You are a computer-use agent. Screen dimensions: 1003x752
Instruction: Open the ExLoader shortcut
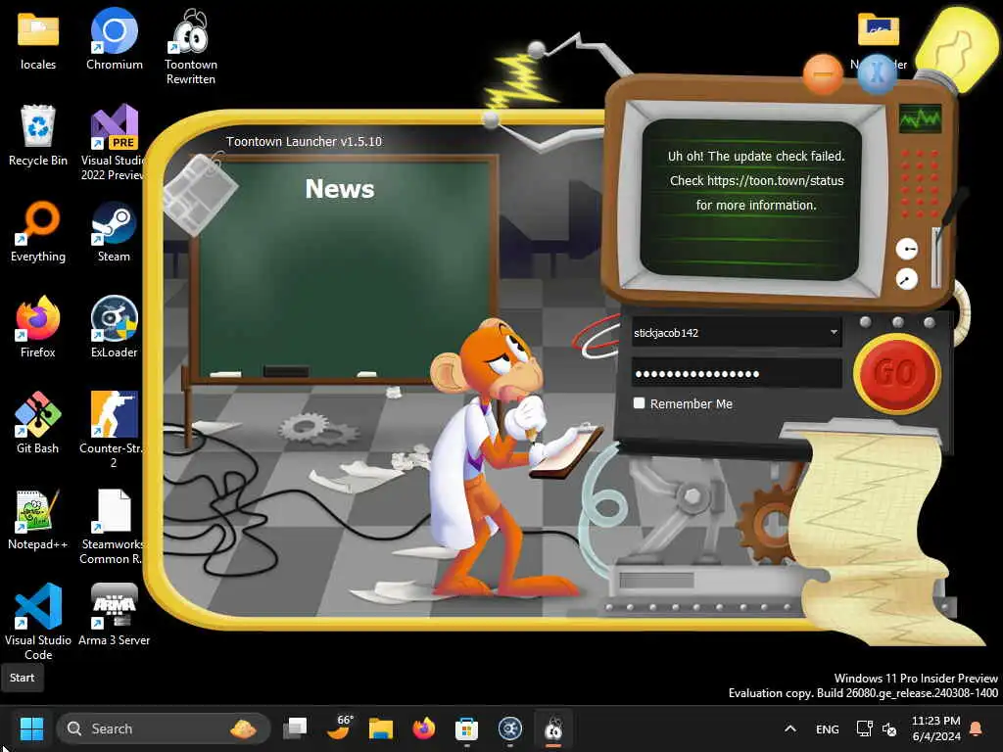click(114, 327)
